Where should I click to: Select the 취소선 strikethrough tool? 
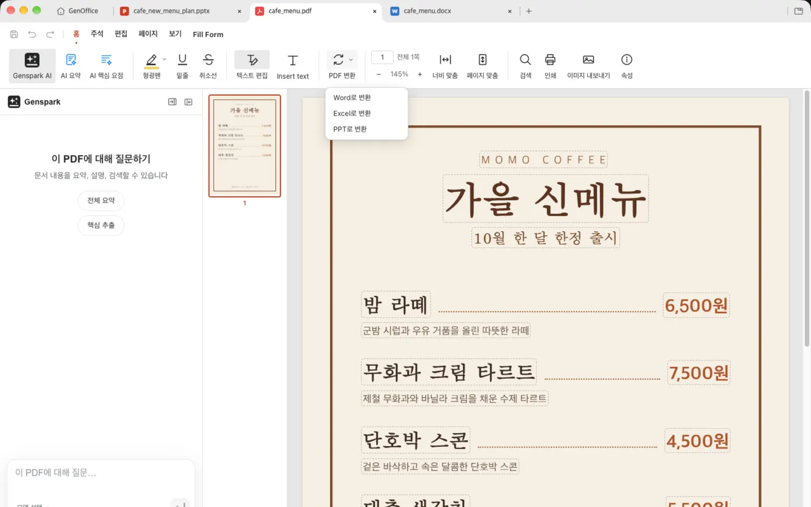pyautogui.click(x=208, y=65)
